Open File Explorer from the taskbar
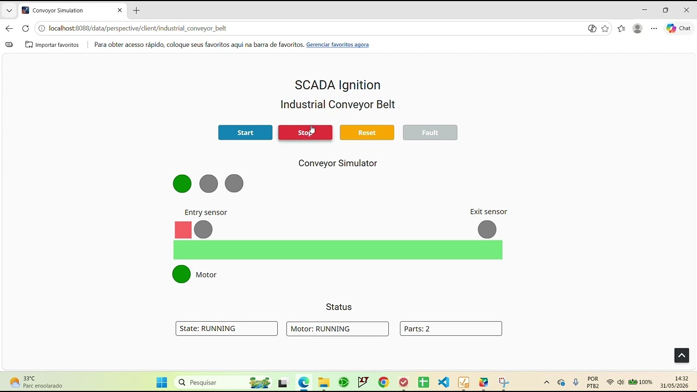The height and width of the screenshot is (392, 697). pos(323,382)
